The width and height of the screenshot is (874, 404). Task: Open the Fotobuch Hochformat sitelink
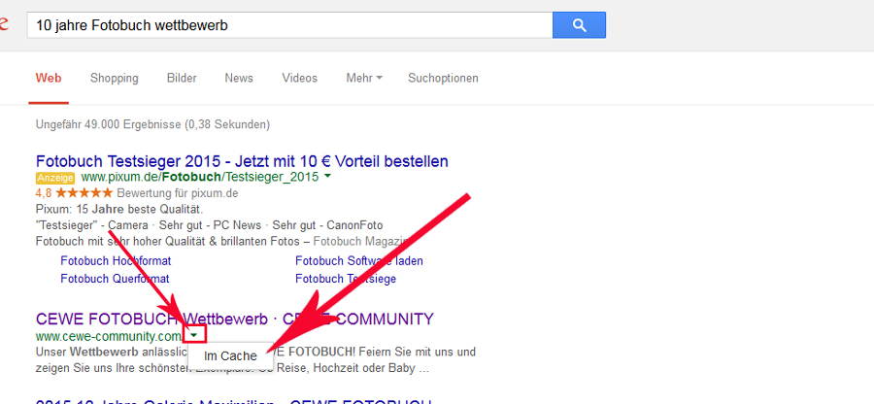click(x=116, y=261)
